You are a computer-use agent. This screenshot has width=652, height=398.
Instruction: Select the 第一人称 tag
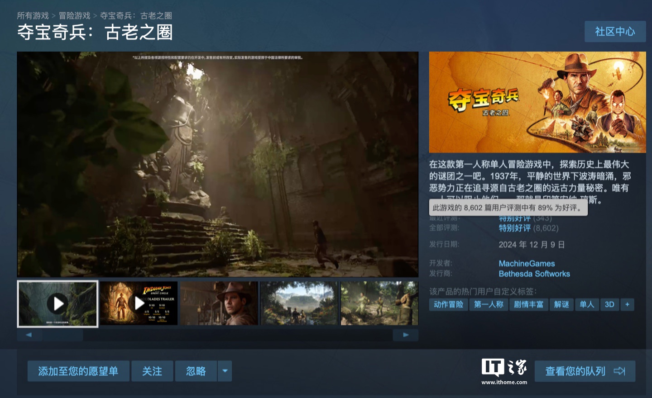coord(489,304)
